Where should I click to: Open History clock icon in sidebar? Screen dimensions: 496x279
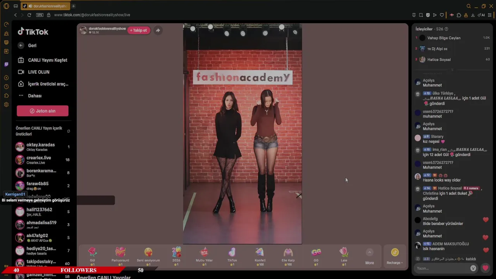tap(6, 87)
